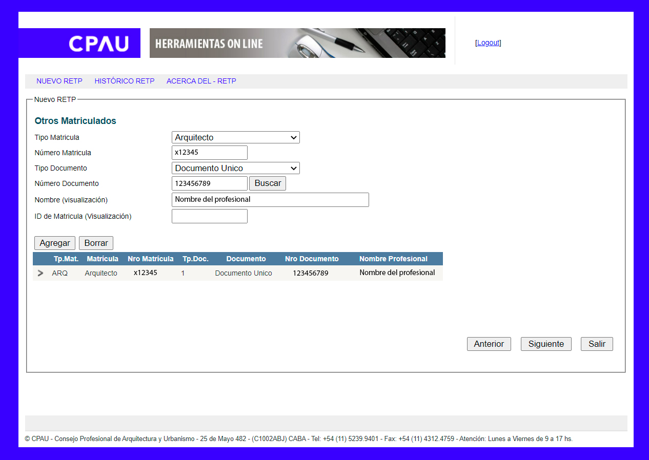Click the Tipo Matricula label
This screenshot has height=460, width=649.
click(x=57, y=137)
